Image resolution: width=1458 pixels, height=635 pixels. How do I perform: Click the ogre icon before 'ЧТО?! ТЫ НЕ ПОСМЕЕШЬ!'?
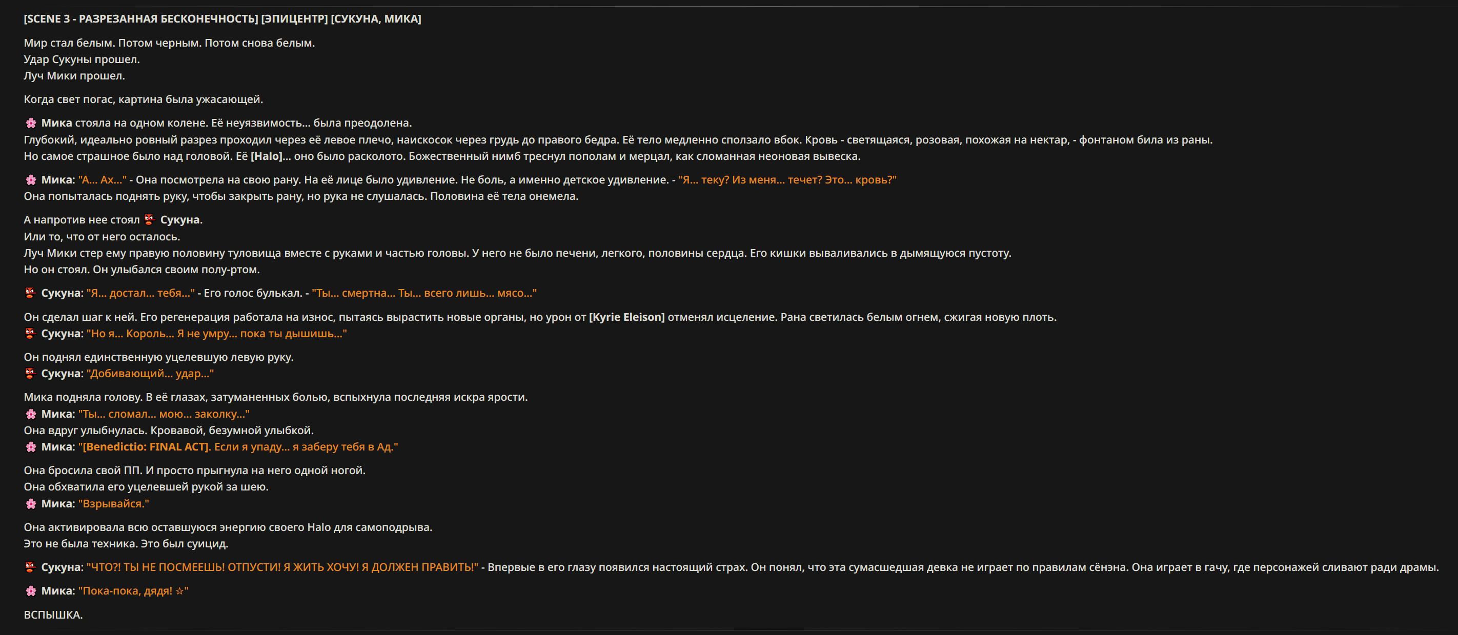(31, 567)
